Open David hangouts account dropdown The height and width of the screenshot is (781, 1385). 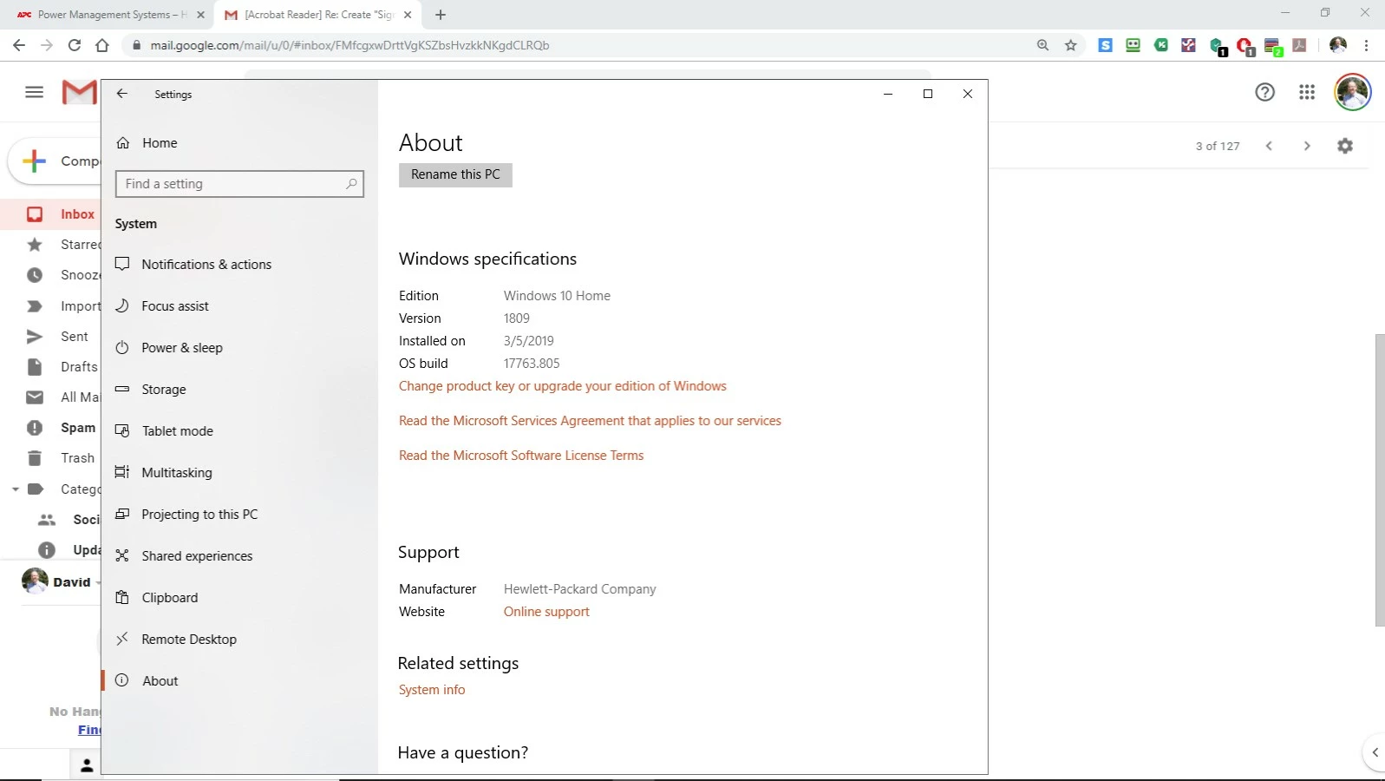[98, 582]
